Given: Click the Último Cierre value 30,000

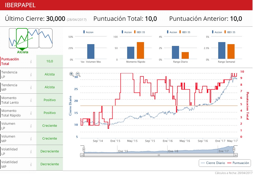Looking at the screenshot, I should [56, 19].
